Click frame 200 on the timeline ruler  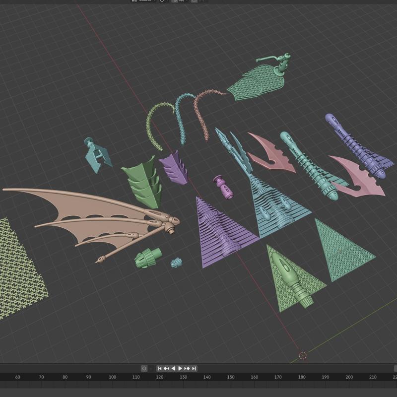tap(349, 378)
